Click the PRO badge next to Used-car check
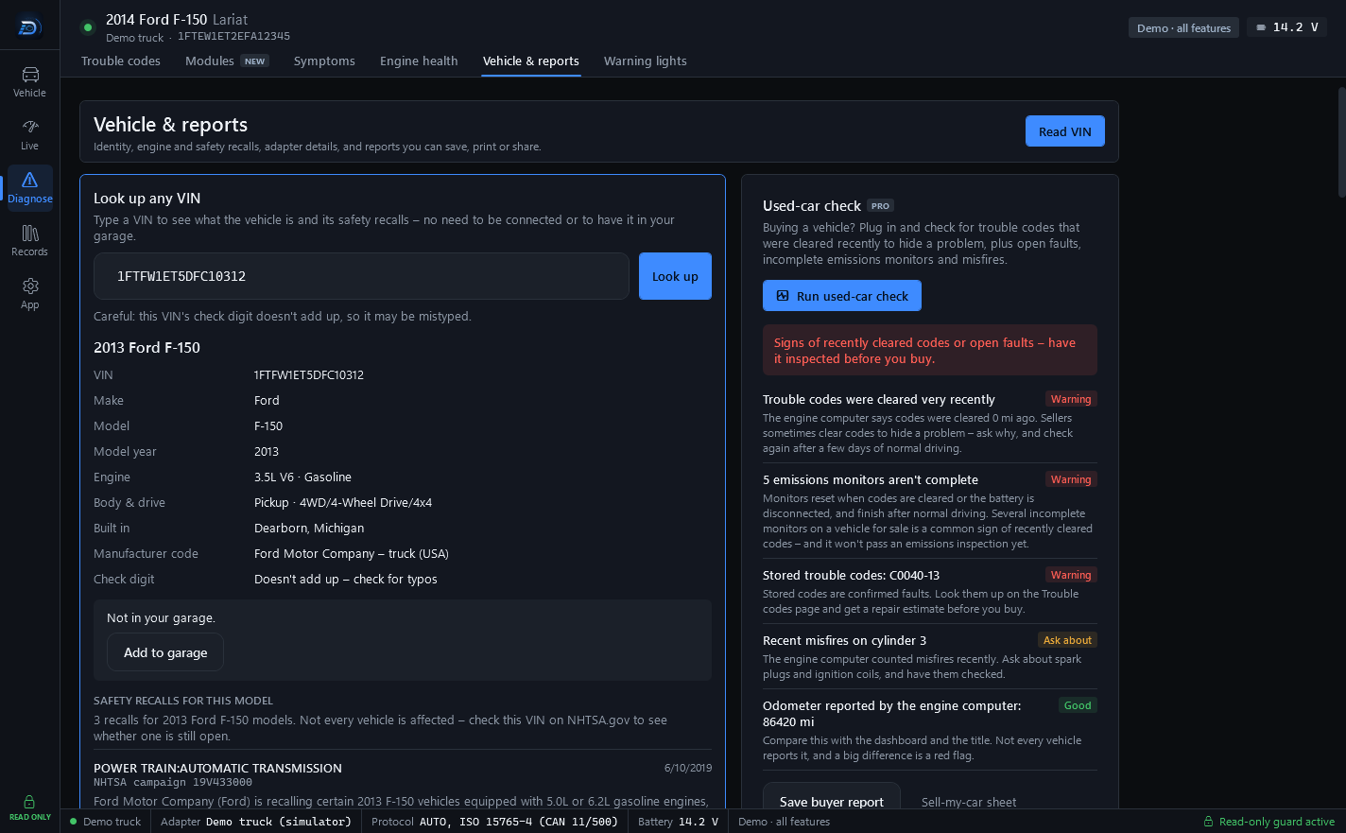1346x833 pixels. (881, 205)
